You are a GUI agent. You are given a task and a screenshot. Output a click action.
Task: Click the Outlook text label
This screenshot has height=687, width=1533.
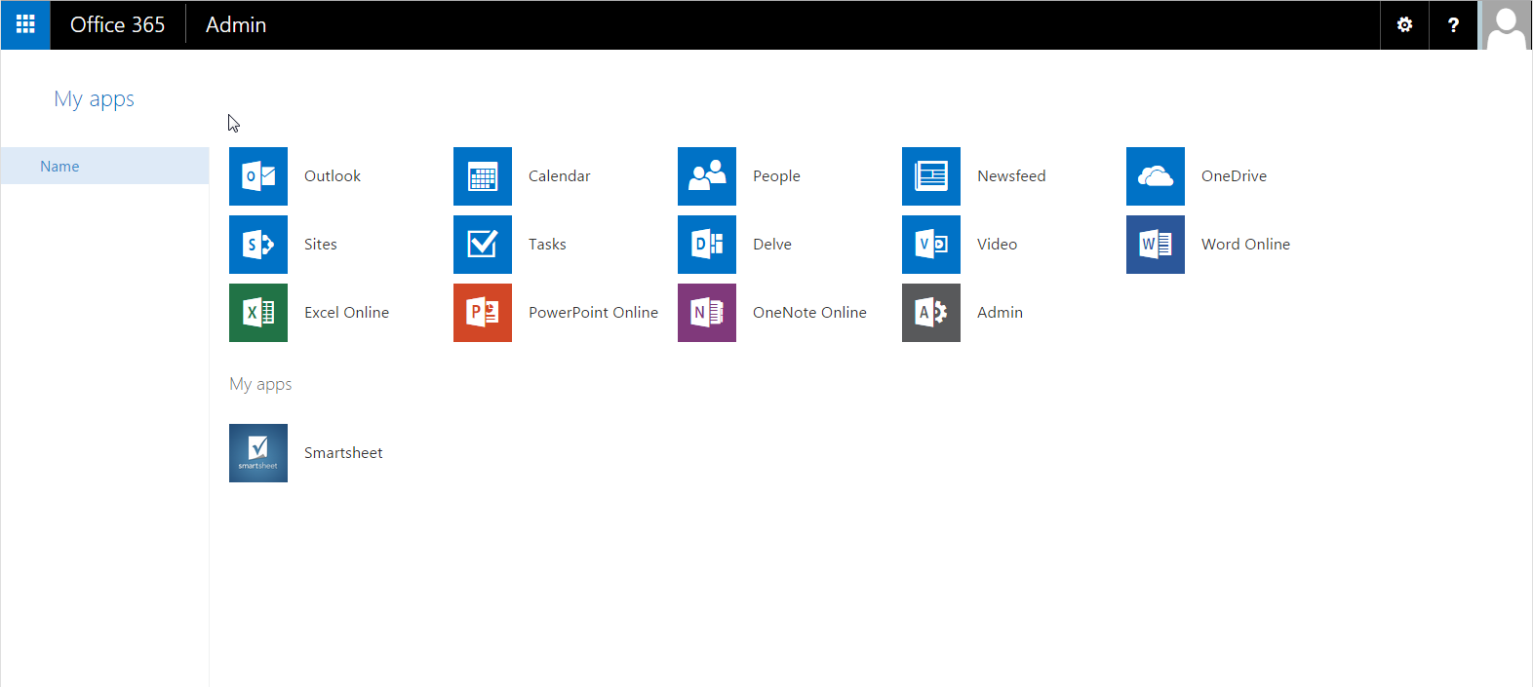[x=333, y=176]
